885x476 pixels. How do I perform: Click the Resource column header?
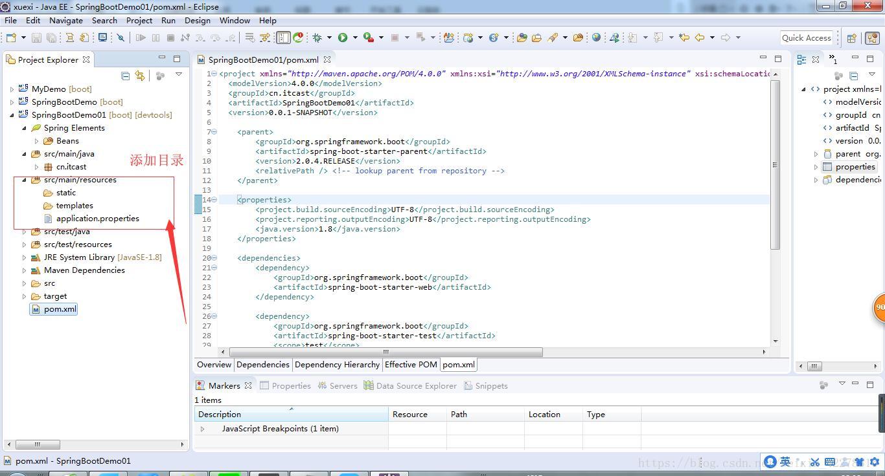417,414
